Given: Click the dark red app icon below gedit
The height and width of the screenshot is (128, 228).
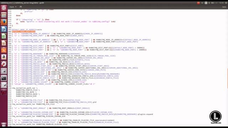Looking at the screenshot, I should click(4, 92).
